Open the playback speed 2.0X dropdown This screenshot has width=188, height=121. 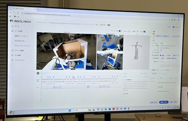146,73
